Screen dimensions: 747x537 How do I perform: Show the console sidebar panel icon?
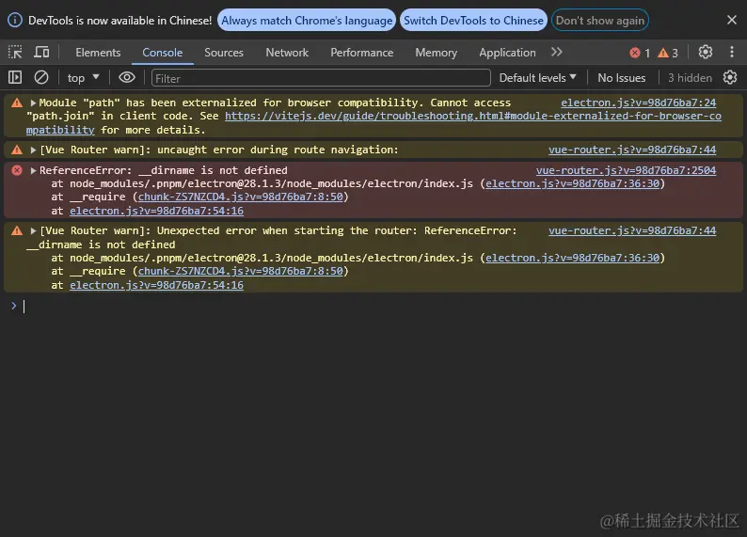tap(15, 77)
